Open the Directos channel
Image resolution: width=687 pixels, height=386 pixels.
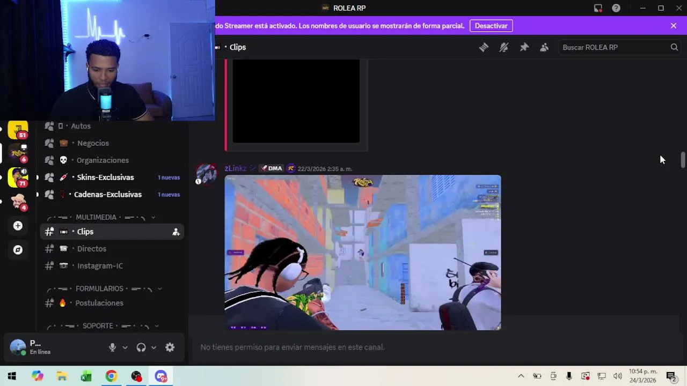click(113, 249)
